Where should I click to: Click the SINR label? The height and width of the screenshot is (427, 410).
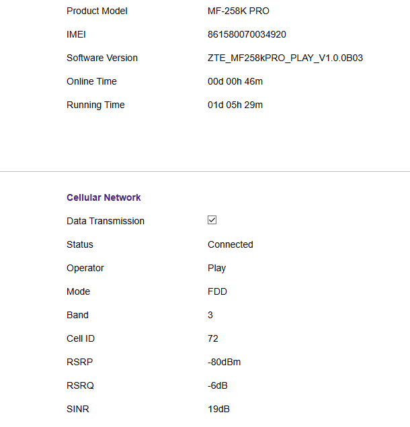(x=78, y=409)
